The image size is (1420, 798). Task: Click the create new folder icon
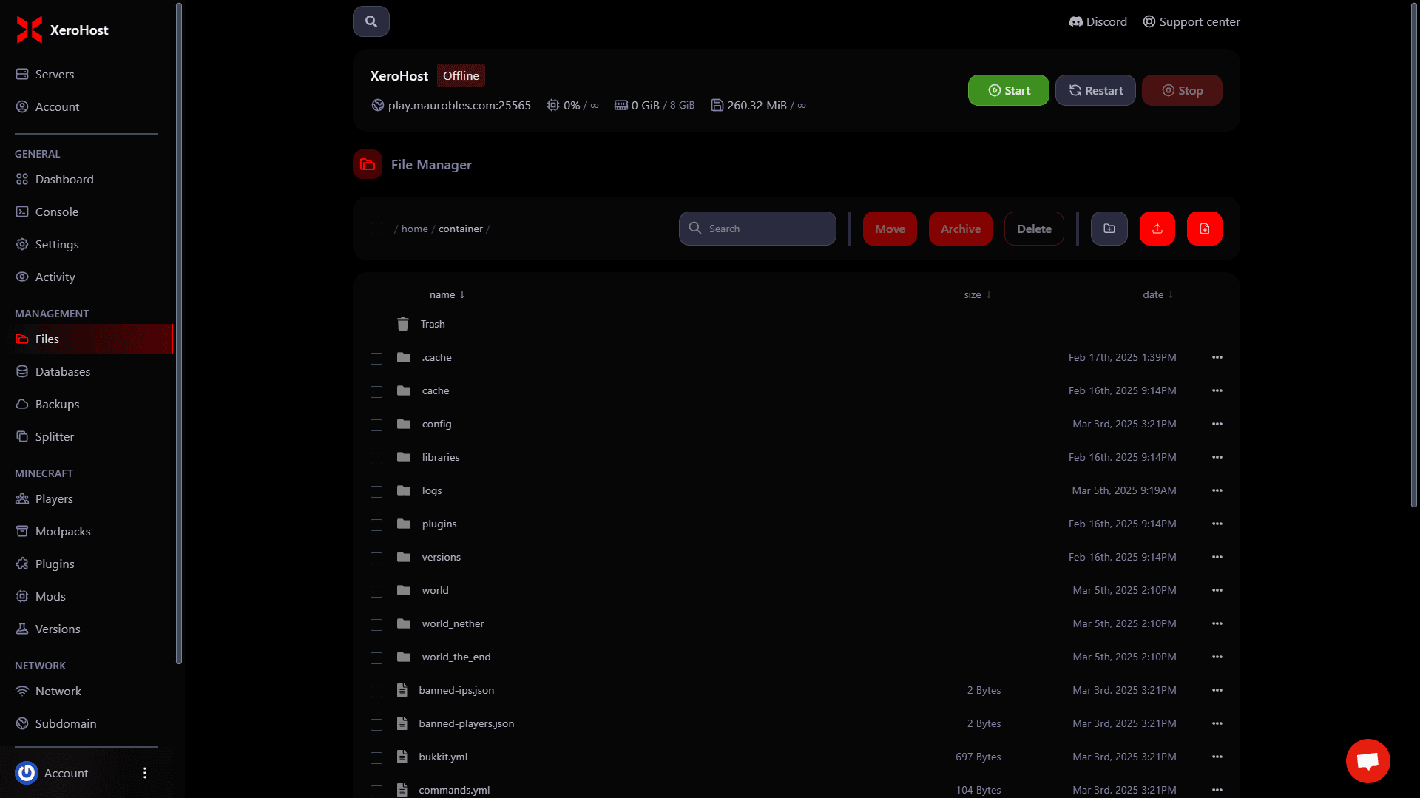pyautogui.click(x=1109, y=229)
